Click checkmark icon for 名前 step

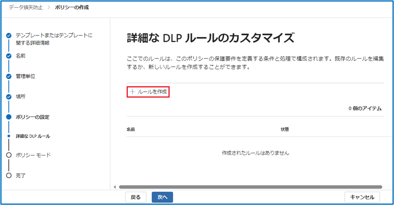click(8, 56)
